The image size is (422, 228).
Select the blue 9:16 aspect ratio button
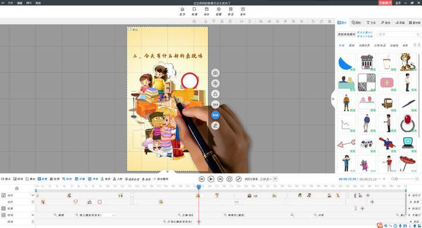coord(215,115)
